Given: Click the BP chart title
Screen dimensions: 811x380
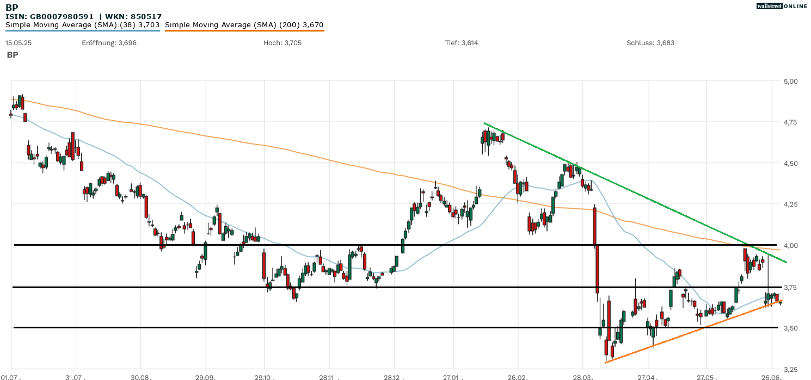Looking at the screenshot, I should (11, 8).
